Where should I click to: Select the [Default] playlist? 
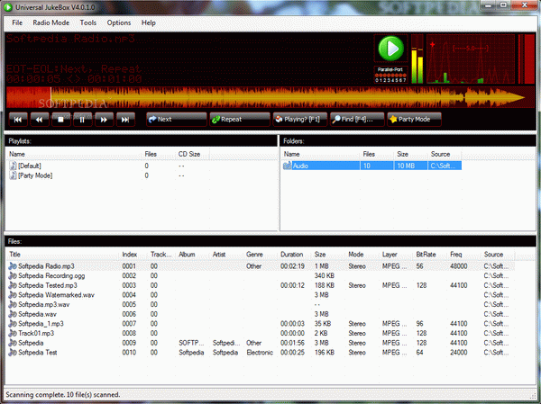click(30, 166)
